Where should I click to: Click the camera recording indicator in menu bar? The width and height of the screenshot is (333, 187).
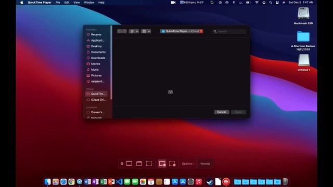coord(173,3)
